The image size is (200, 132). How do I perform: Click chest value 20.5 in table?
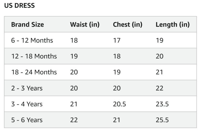click(119, 104)
